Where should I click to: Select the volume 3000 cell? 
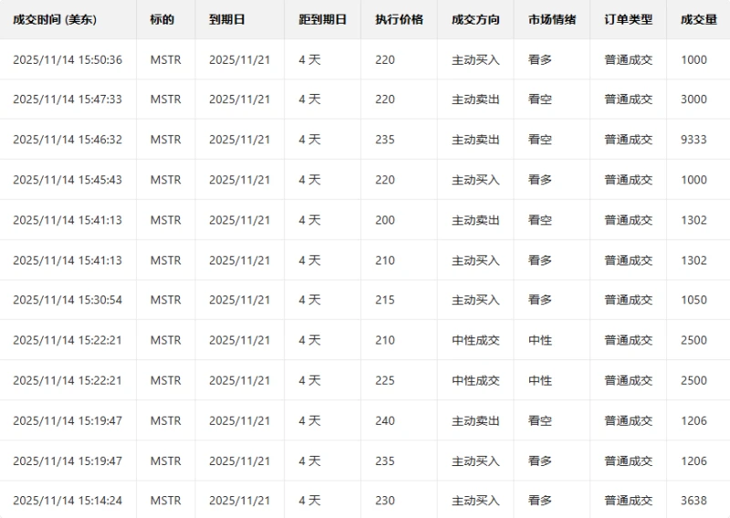pyautogui.click(x=693, y=99)
